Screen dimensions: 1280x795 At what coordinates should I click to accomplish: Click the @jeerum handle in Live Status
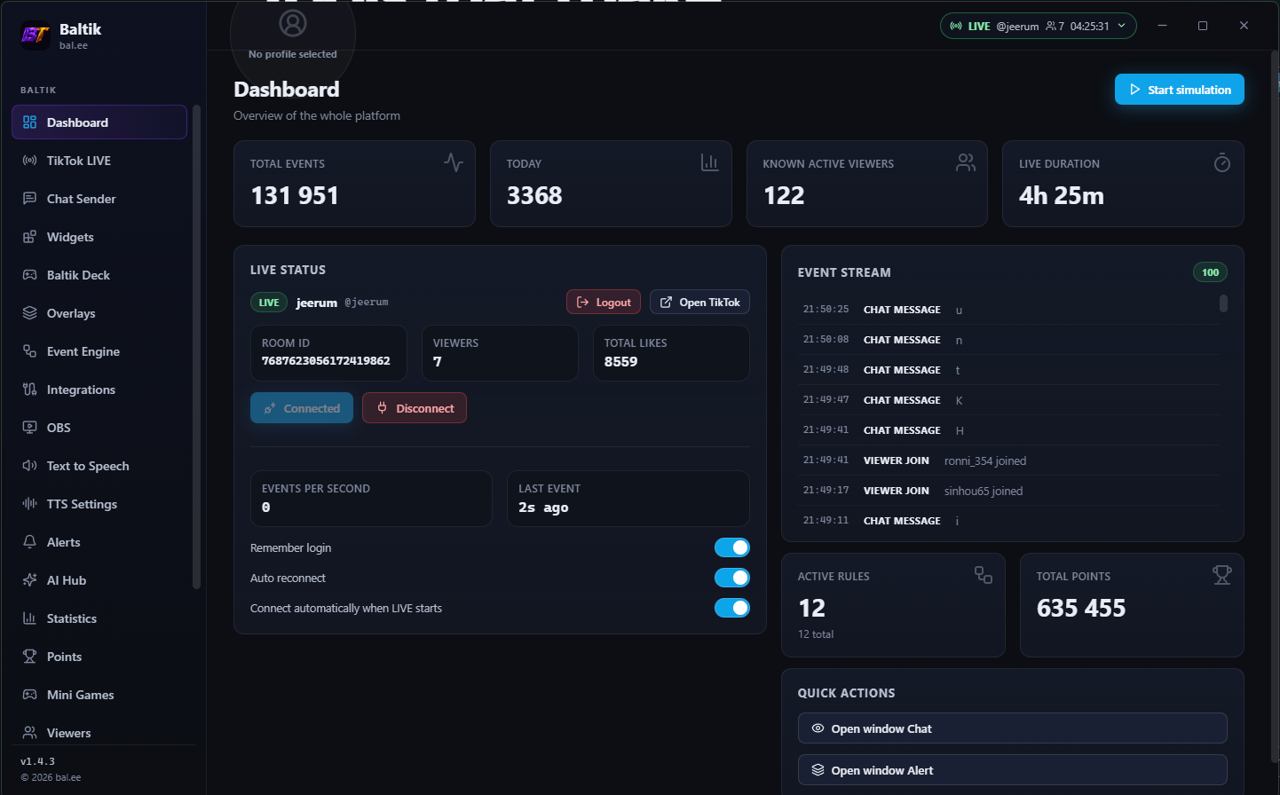tap(367, 303)
